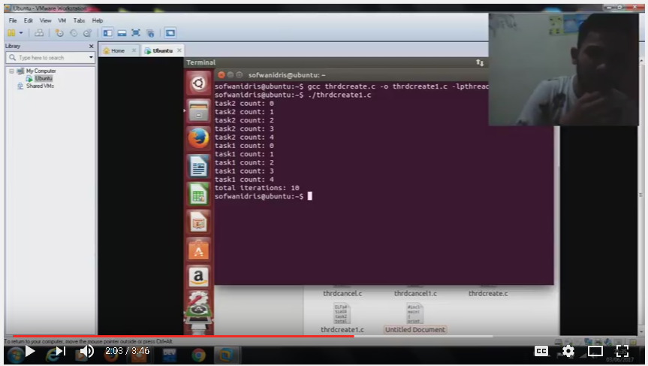The image size is (648, 366).
Task: Toggle the library sidebar view icon
Action: point(108,32)
